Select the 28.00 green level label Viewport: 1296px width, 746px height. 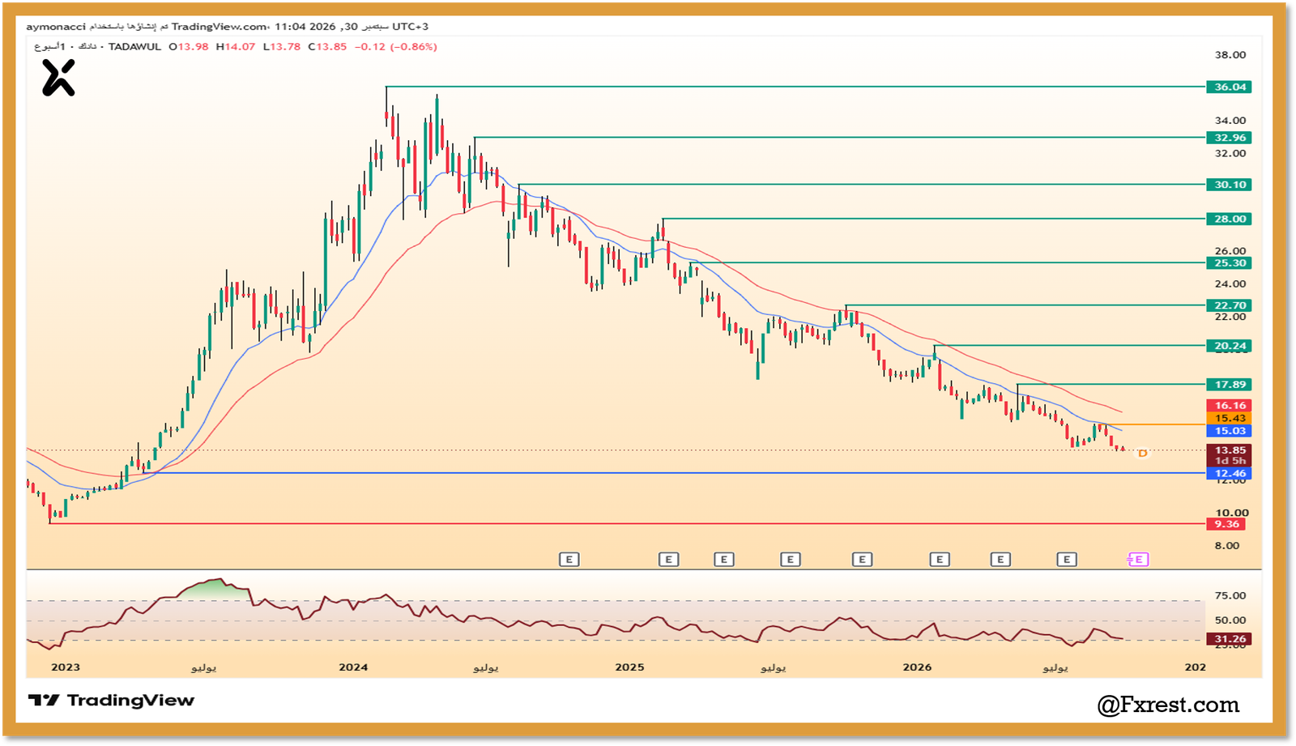point(1229,219)
